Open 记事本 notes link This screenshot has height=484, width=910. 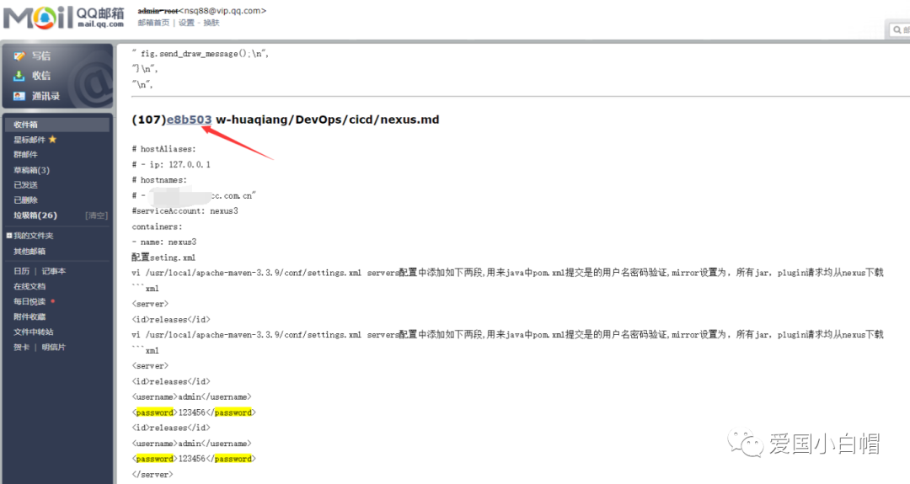click(x=53, y=271)
